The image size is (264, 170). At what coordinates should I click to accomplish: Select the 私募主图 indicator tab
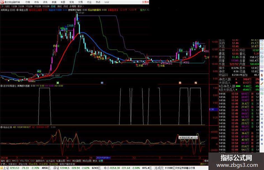[x=61, y=161]
